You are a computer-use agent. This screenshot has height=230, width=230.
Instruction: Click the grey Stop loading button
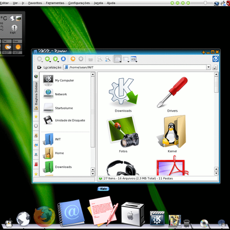click(81, 59)
